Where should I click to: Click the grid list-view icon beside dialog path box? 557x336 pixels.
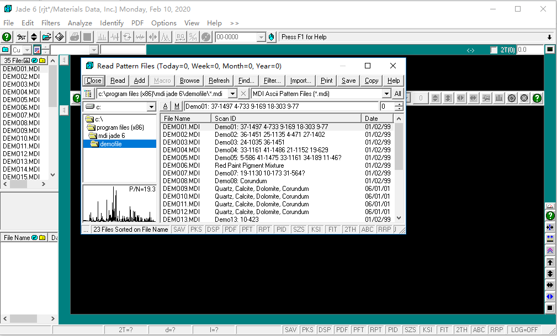coord(88,94)
